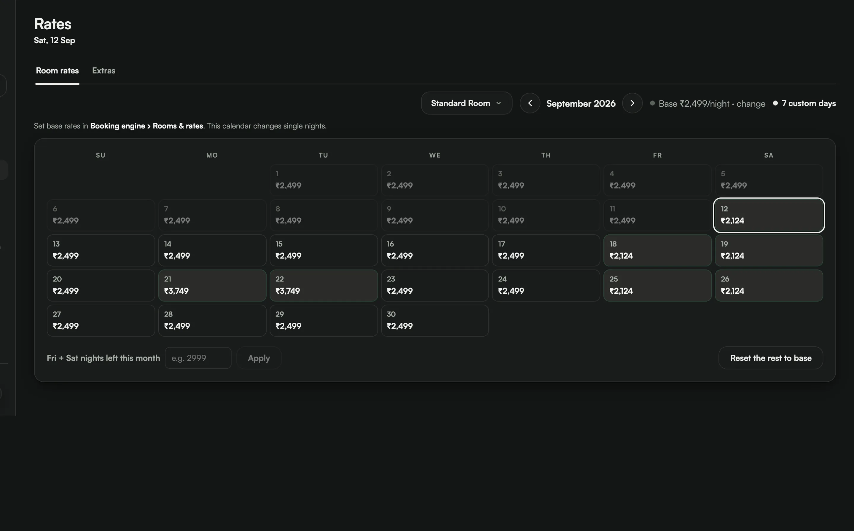Click the past 9 Sep cell

click(x=435, y=215)
